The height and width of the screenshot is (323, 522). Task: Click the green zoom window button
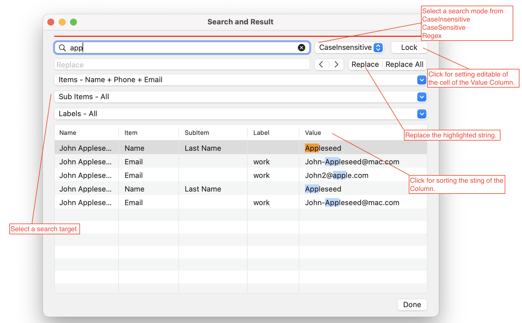click(73, 22)
